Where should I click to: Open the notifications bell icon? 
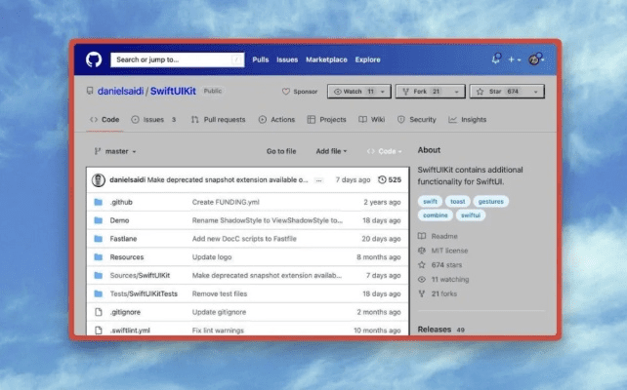pos(496,59)
